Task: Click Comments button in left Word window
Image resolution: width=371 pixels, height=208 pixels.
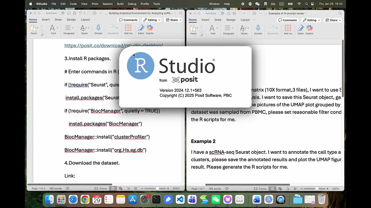Action: [x=128, y=20]
